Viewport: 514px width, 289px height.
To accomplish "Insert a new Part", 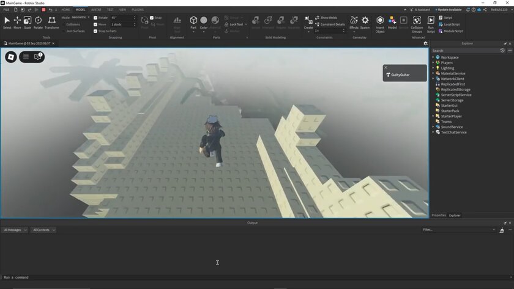I will click(x=193, y=23).
